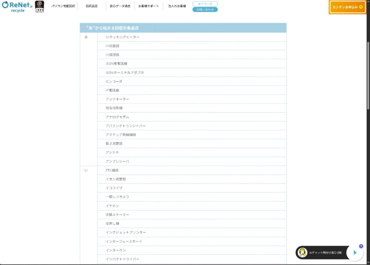Select the インパクトドライバー row
The height and width of the screenshot is (265, 370).
(x=192, y=259)
